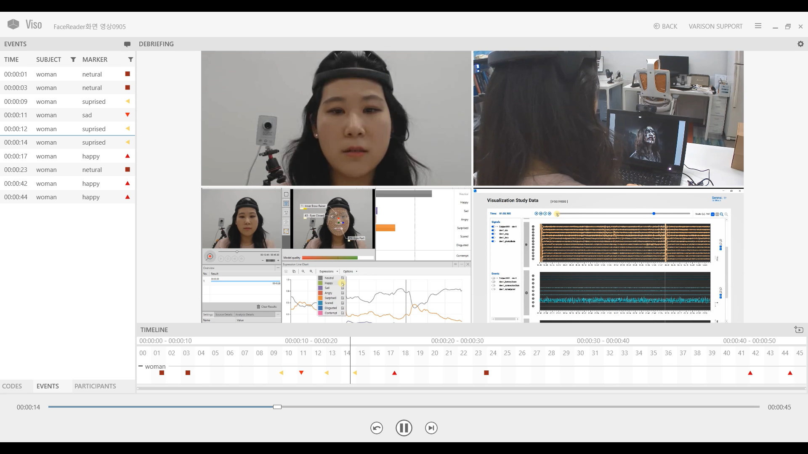This screenshot has height=454, width=808.
Task: Open VARISON SUPPORT
Action: tap(715, 26)
